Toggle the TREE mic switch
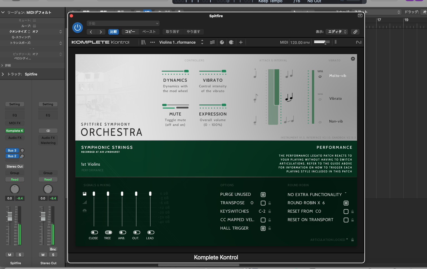The width and height of the screenshot is (427, 269). pos(109,232)
